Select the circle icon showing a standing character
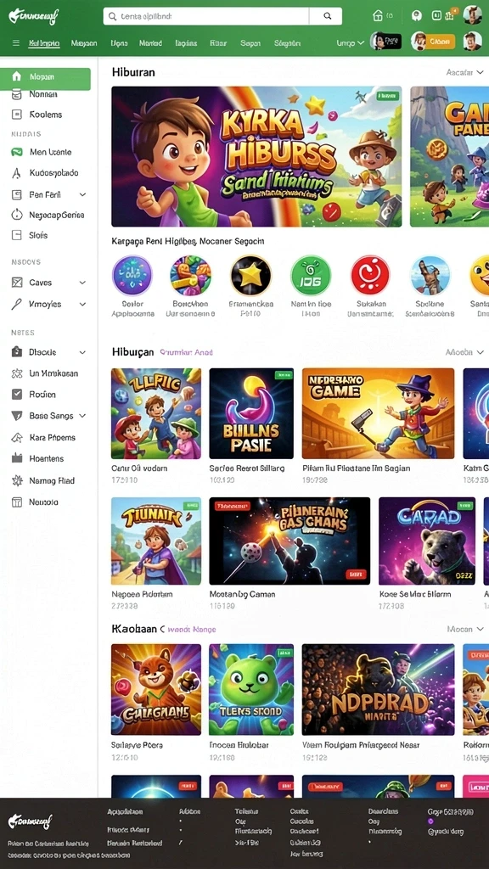Viewport: 489px width, 869px height. pos(430,275)
